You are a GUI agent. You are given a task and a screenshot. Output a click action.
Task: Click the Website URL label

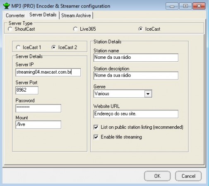106,106
